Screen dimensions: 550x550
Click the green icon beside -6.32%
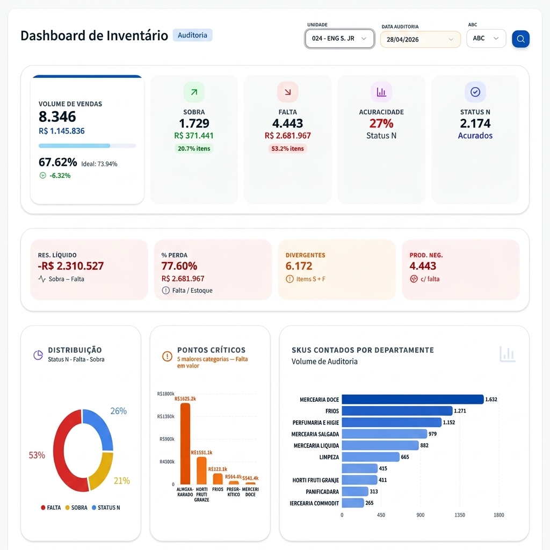pyautogui.click(x=43, y=176)
